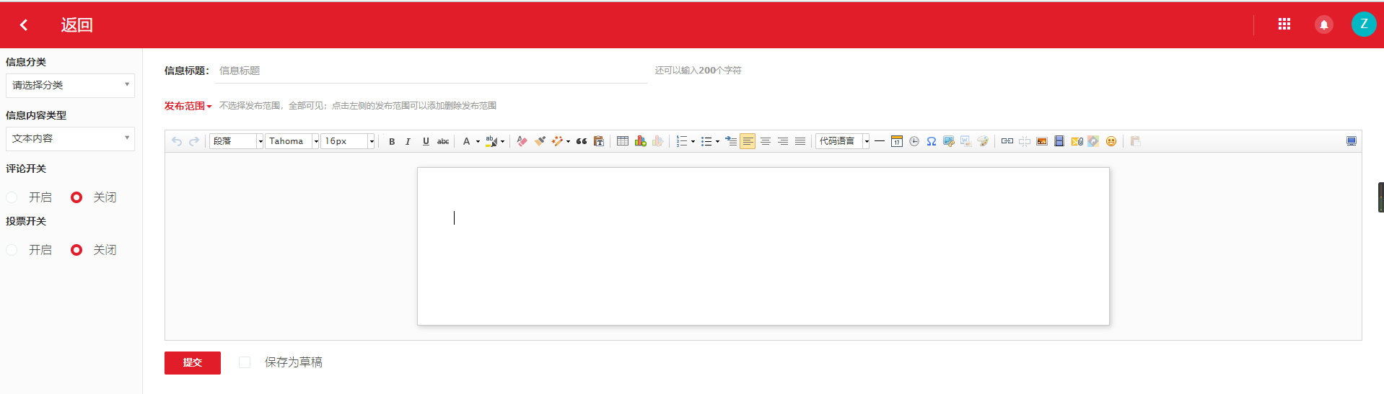Open the scrawl drawing palette
The width and height of the screenshot is (1384, 394).
[x=983, y=141]
